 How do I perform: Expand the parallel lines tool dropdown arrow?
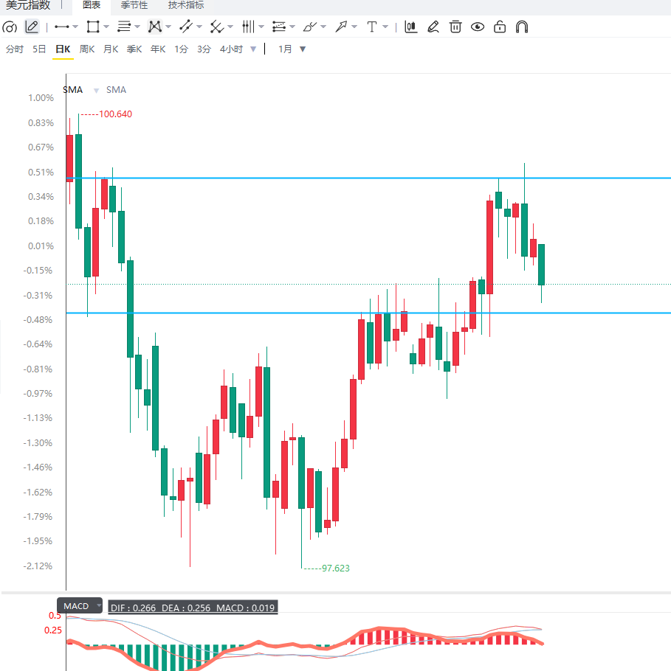point(137,27)
